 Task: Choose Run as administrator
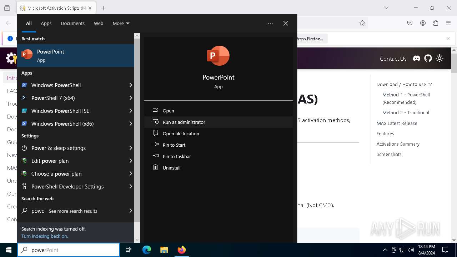tap(218, 122)
